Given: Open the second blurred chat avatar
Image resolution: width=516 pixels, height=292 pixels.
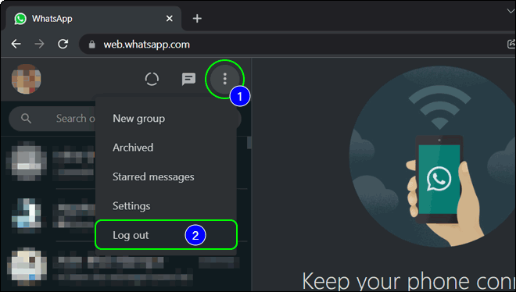Looking at the screenshot, I should point(27,213).
